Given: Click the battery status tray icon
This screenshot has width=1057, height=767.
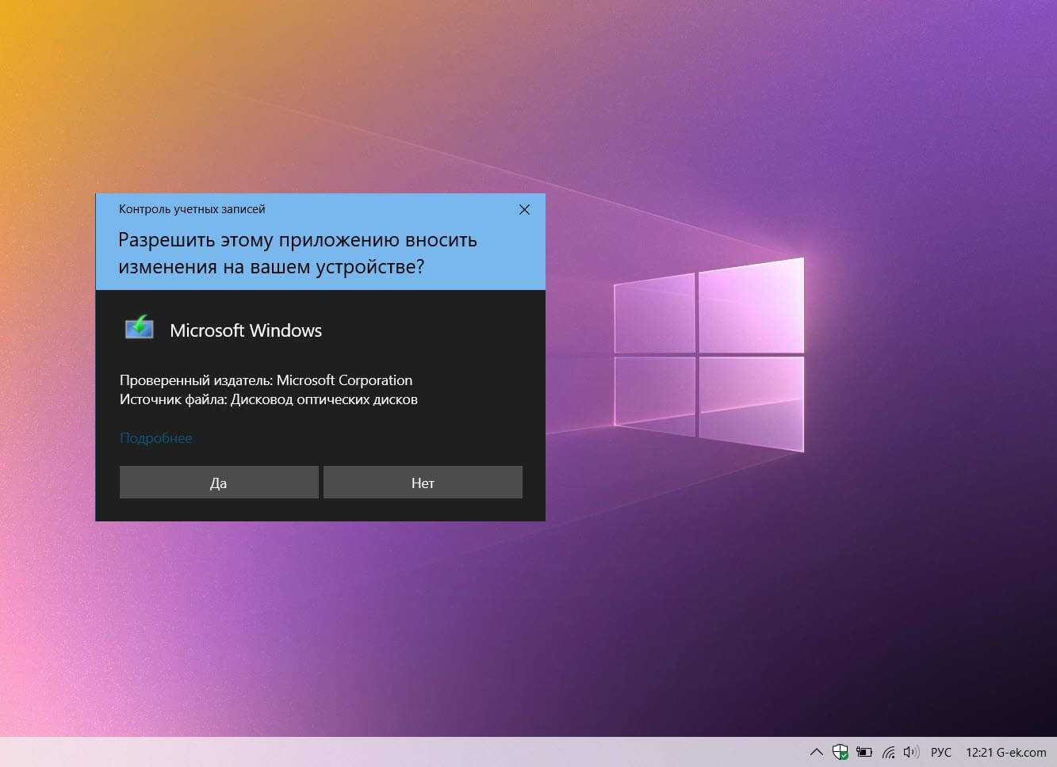Looking at the screenshot, I should pos(864,752).
